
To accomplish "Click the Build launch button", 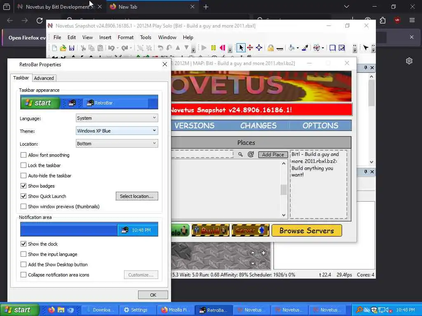I will pyautogui.click(x=211, y=230).
